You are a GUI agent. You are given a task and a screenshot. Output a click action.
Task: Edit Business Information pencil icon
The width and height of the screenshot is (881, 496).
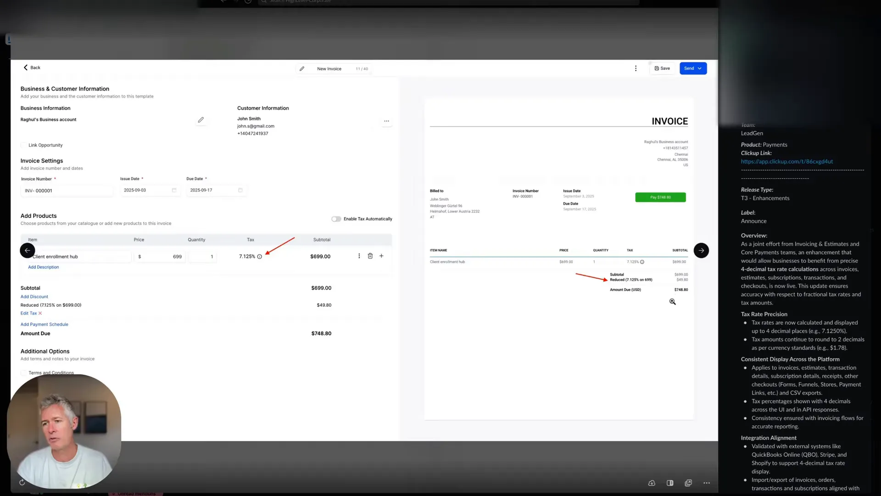(201, 120)
